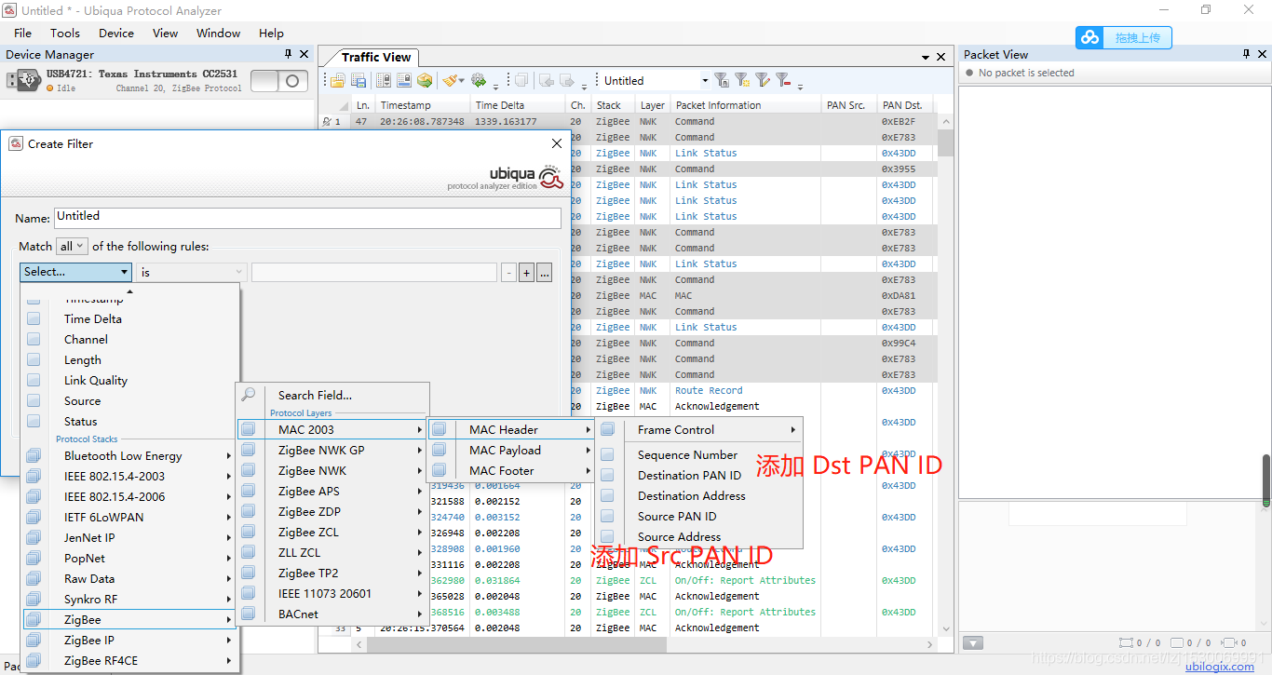Click the copy packets toolbar icon
Screen dimensions: 1272x675
coord(521,81)
